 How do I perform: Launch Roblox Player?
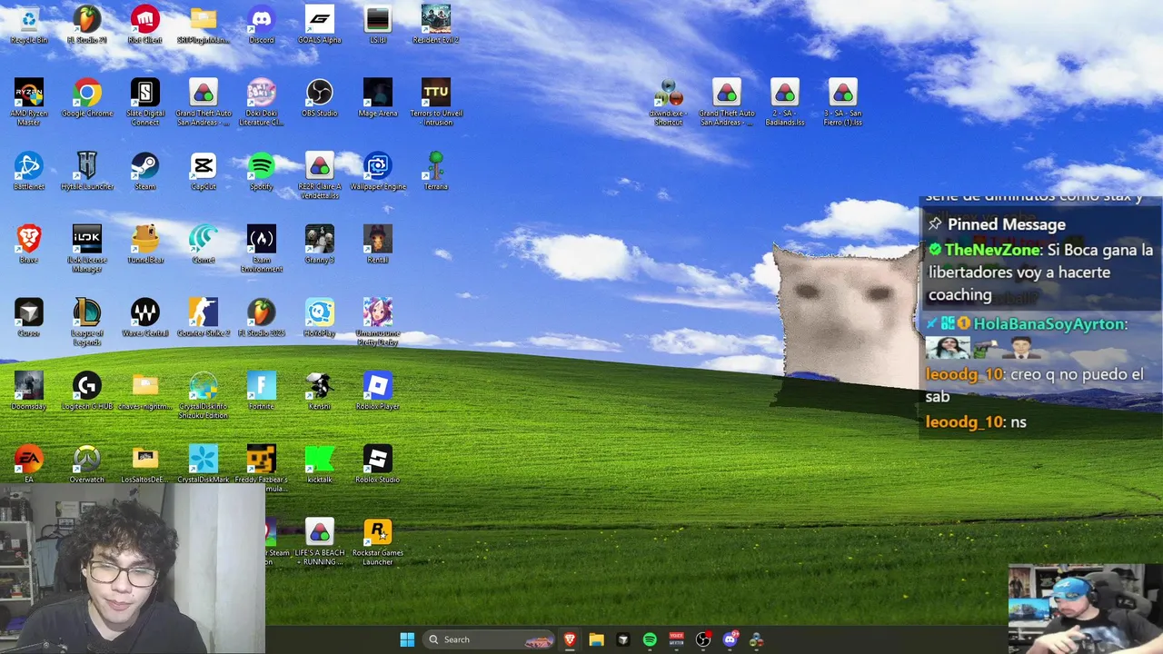point(377,391)
